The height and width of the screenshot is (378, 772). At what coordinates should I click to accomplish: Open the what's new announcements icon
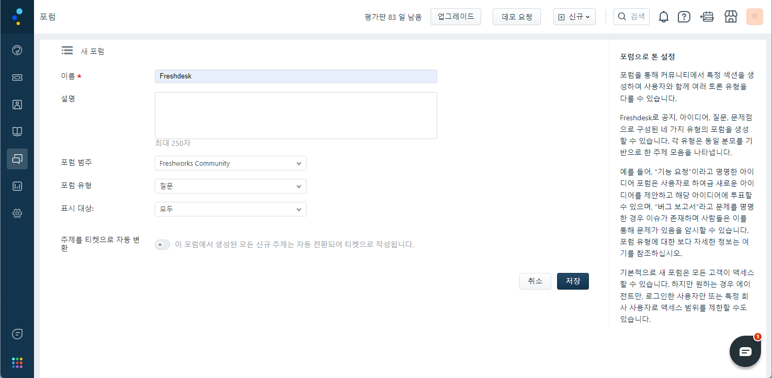click(707, 17)
